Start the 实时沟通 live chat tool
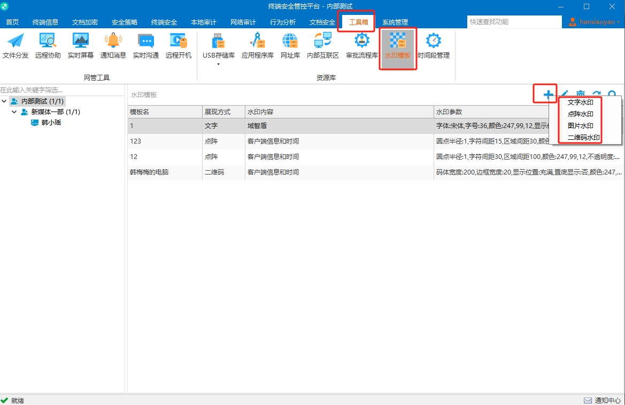Image resolution: width=625 pixels, height=405 pixels. (x=146, y=46)
